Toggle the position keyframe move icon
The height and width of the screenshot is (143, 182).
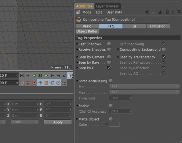[x=40, y=83]
